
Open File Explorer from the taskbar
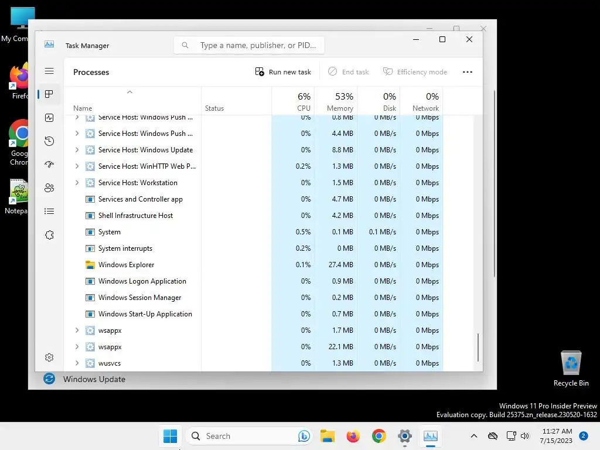click(x=327, y=436)
